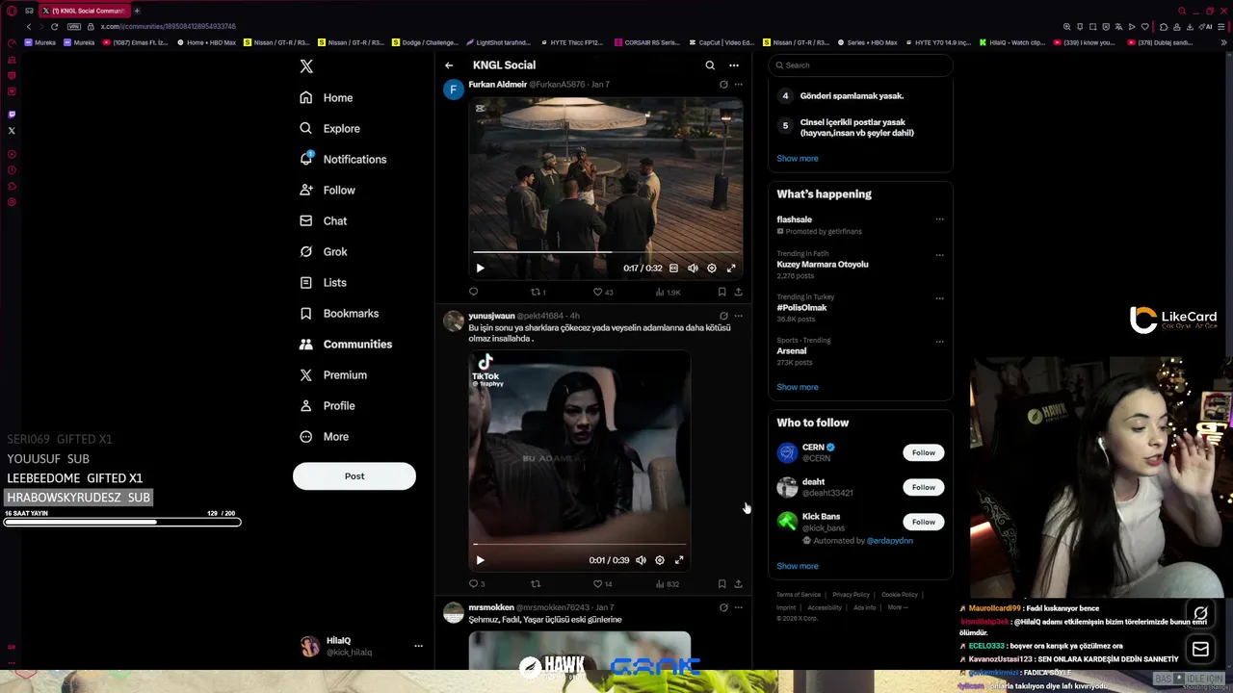Image resolution: width=1233 pixels, height=693 pixels.
Task: Open the KNGL Social header options menu
Action: pos(734,65)
